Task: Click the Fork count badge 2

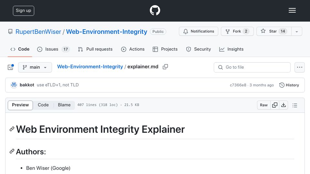Action: point(246,31)
